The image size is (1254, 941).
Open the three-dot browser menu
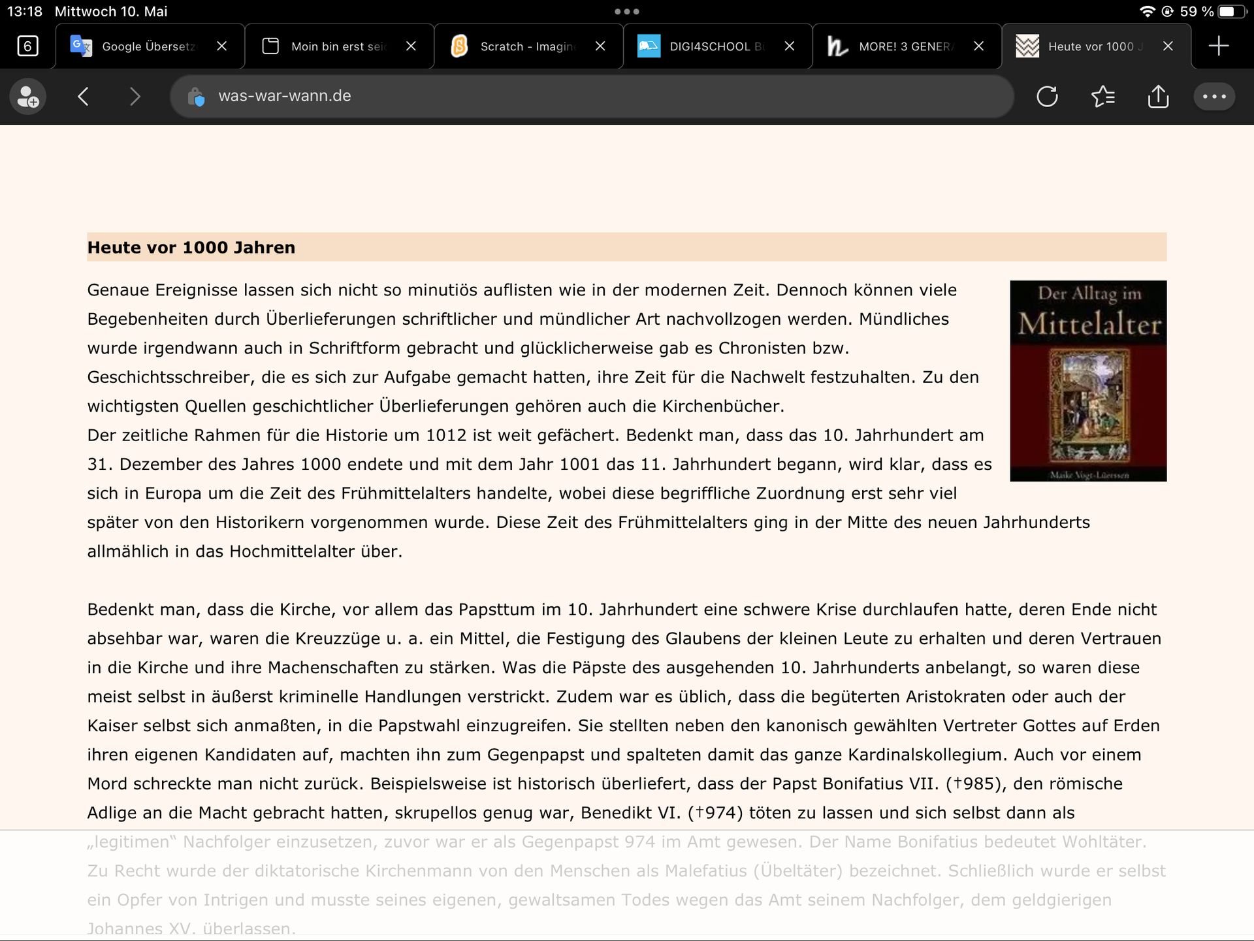[1214, 97]
